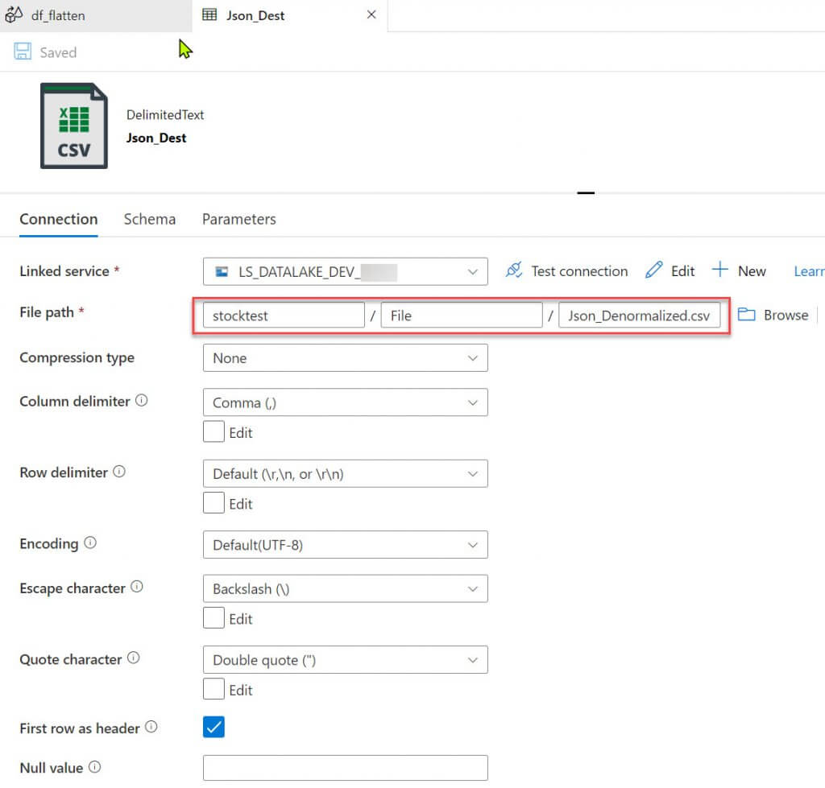Viewport: 825px width, 788px height.
Task: Uncheck First row as header checkbox
Action: 214,727
